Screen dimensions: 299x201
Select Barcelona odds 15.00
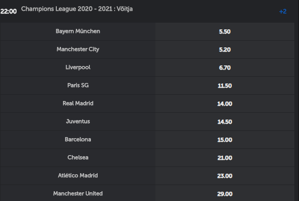click(225, 140)
